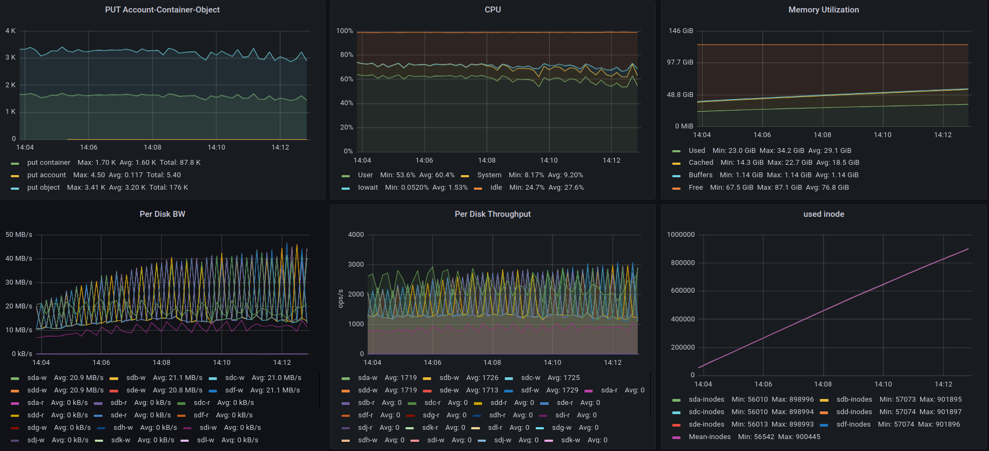Change color of the put account series swatch
Screen dimensions: 989x451
click(x=15, y=176)
